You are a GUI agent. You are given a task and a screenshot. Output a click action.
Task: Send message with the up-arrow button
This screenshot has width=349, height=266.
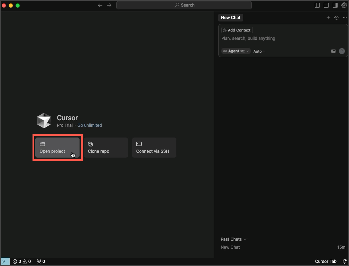click(x=342, y=51)
